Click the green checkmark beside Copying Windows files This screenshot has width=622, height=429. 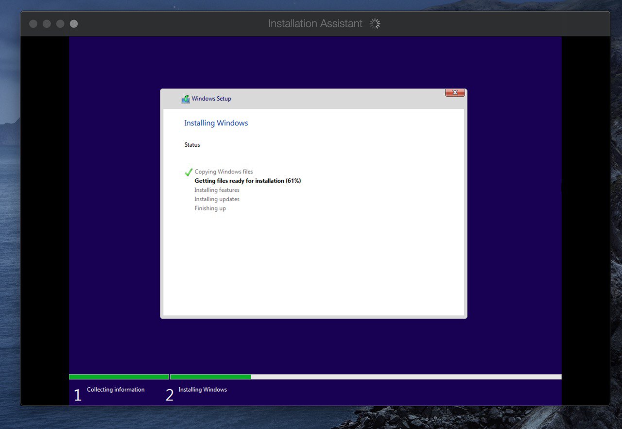click(189, 172)
